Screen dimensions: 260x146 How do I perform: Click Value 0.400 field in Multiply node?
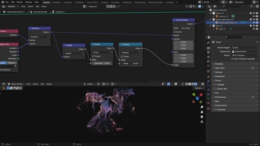(x=130, y=63)
